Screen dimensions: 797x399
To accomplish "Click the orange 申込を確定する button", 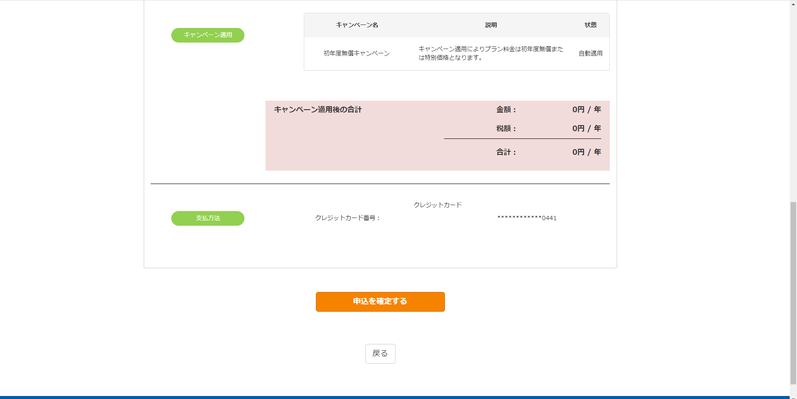I will (x=380, y=301).
